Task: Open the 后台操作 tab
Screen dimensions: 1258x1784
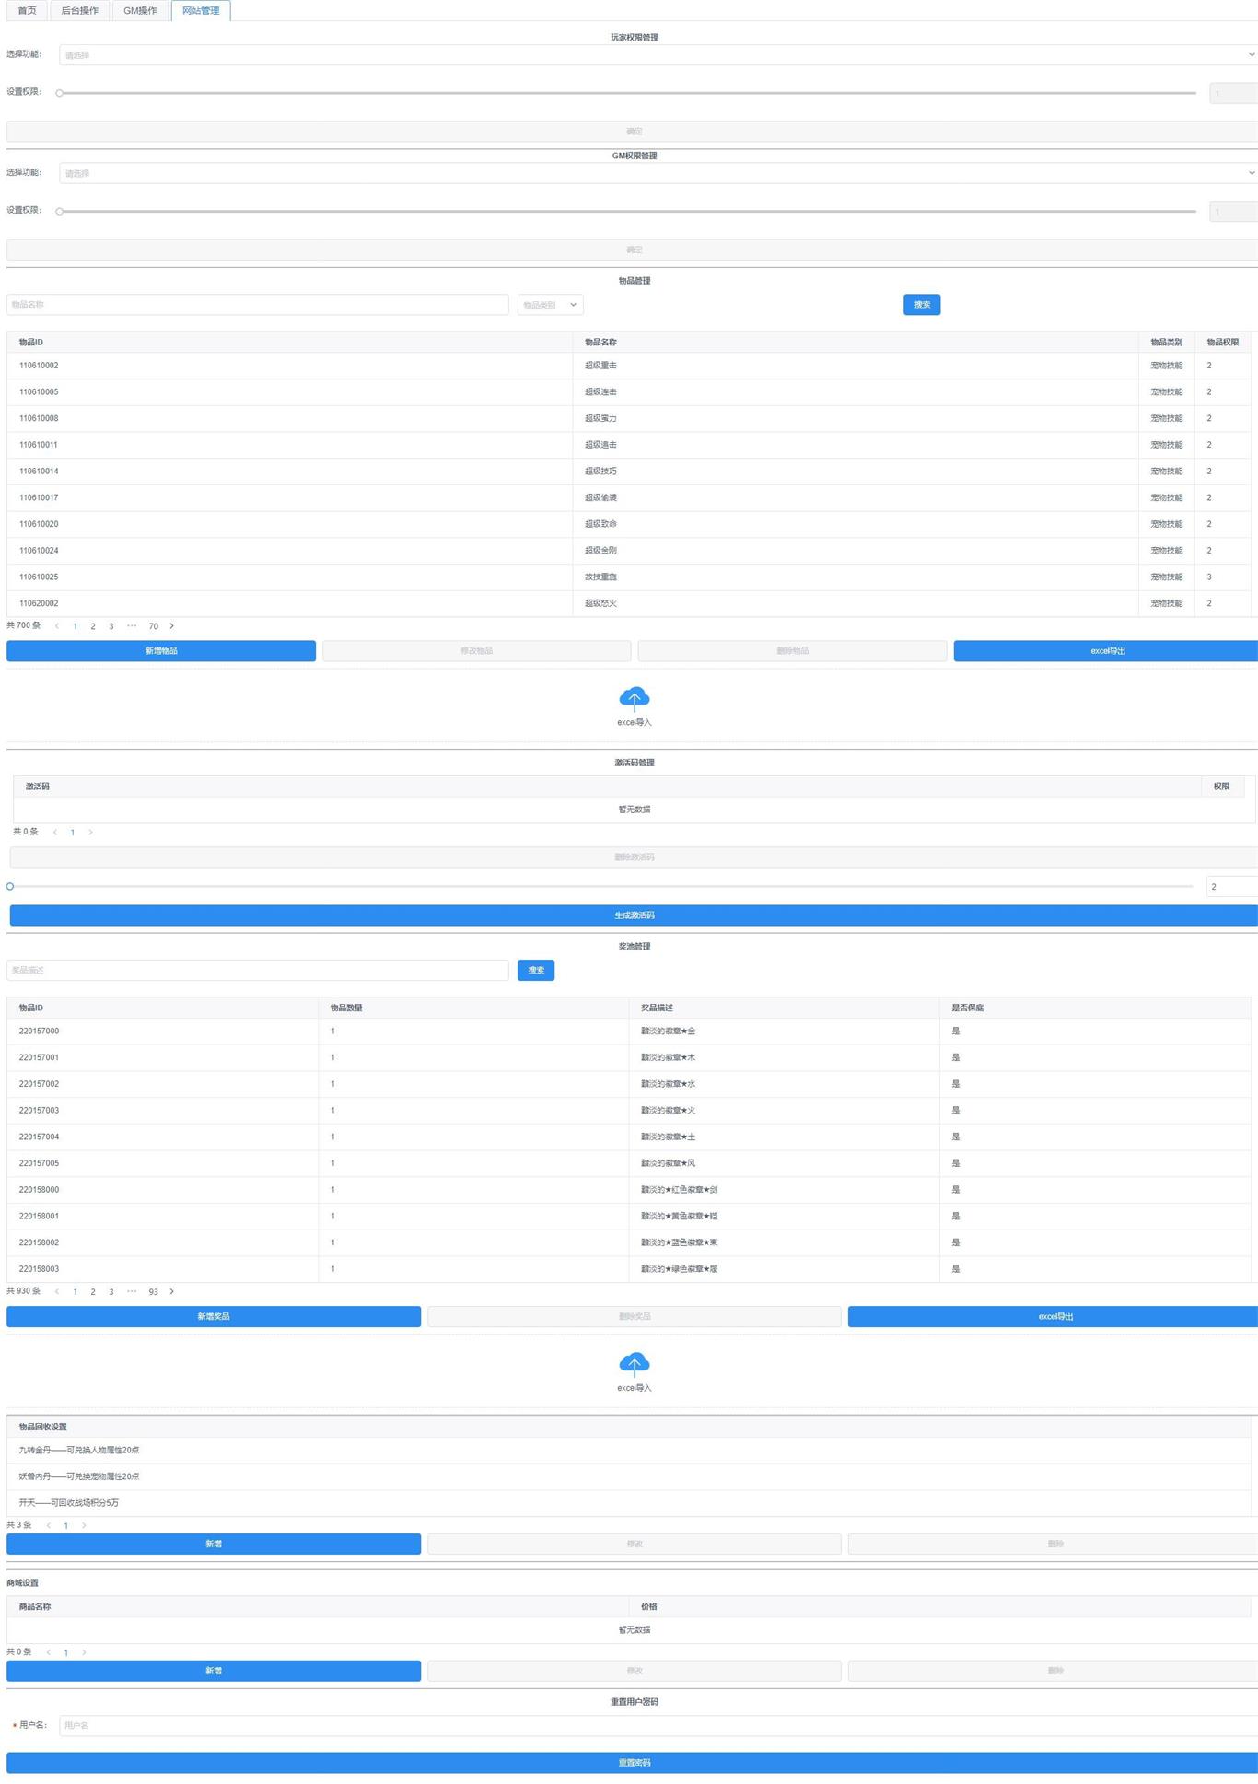Action: coord(79,11)
